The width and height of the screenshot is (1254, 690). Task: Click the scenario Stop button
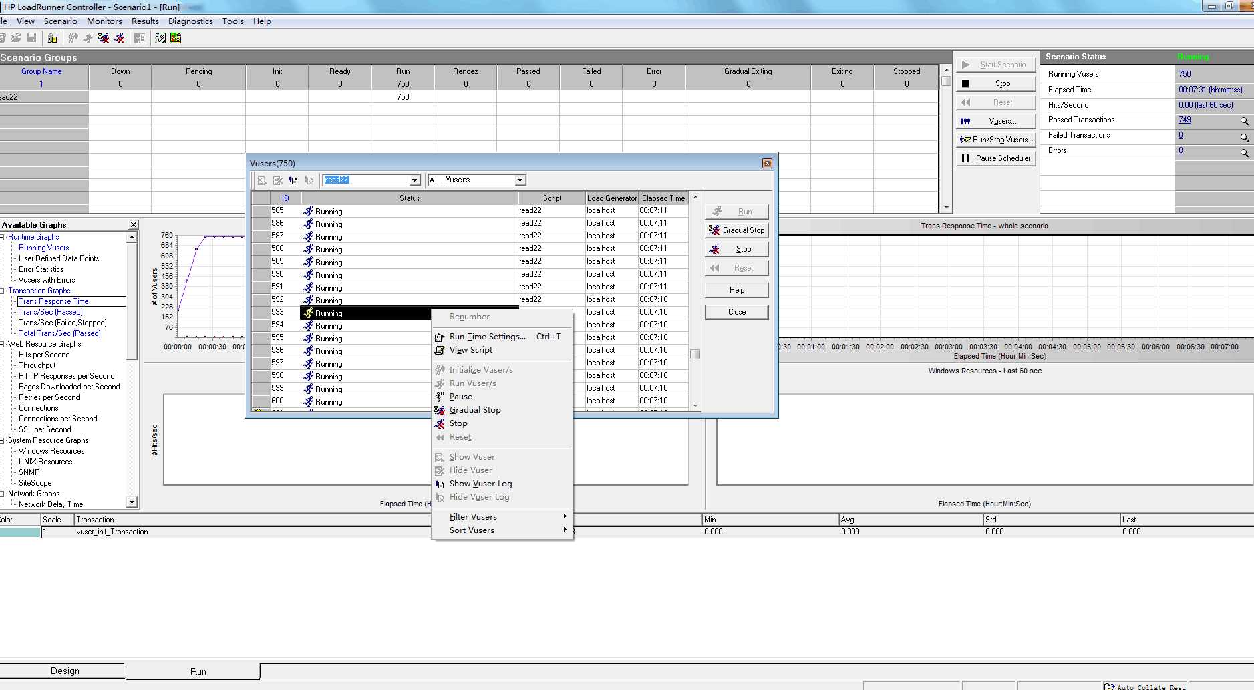coord(995,83)
